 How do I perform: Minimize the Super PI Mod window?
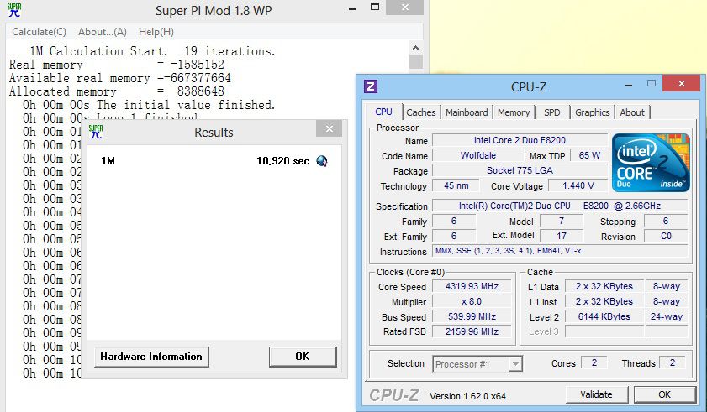352,8
